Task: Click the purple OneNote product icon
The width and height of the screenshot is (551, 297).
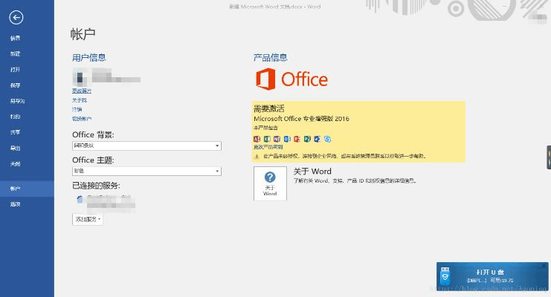Action: coord(277,139)
